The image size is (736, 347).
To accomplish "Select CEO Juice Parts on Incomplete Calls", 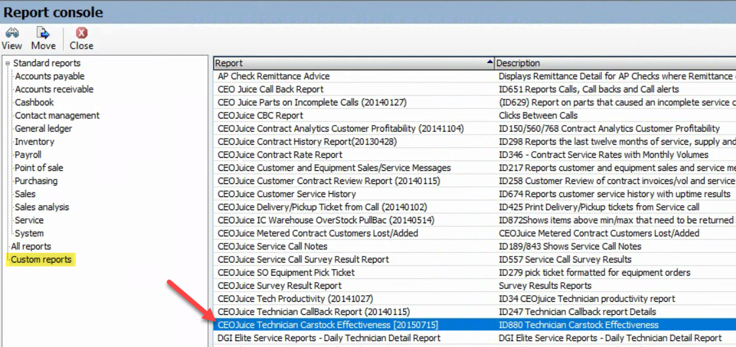I will 311,102.
